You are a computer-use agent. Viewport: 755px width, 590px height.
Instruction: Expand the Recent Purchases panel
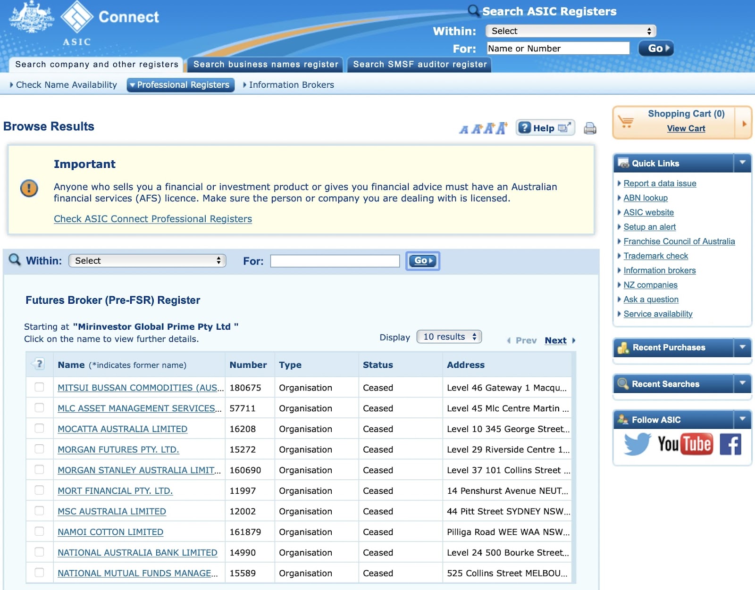click(742, 348)
